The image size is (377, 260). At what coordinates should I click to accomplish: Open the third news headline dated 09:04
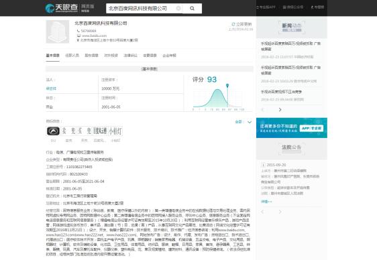(281, 92)
